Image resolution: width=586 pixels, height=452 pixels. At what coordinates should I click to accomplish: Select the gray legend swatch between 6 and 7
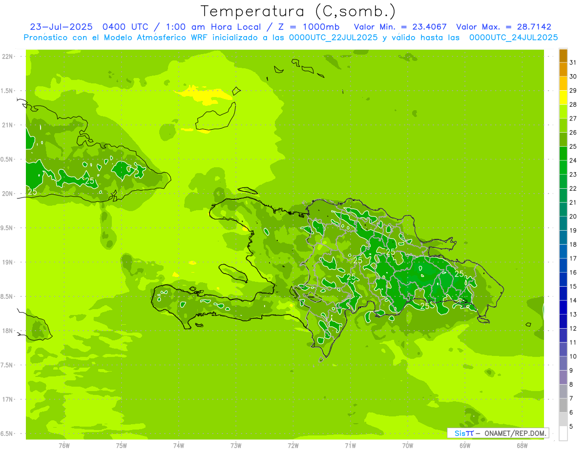click(x=563, y=405)
